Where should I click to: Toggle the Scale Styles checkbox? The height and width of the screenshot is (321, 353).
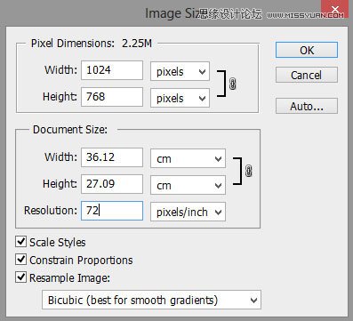pos(20,242)
